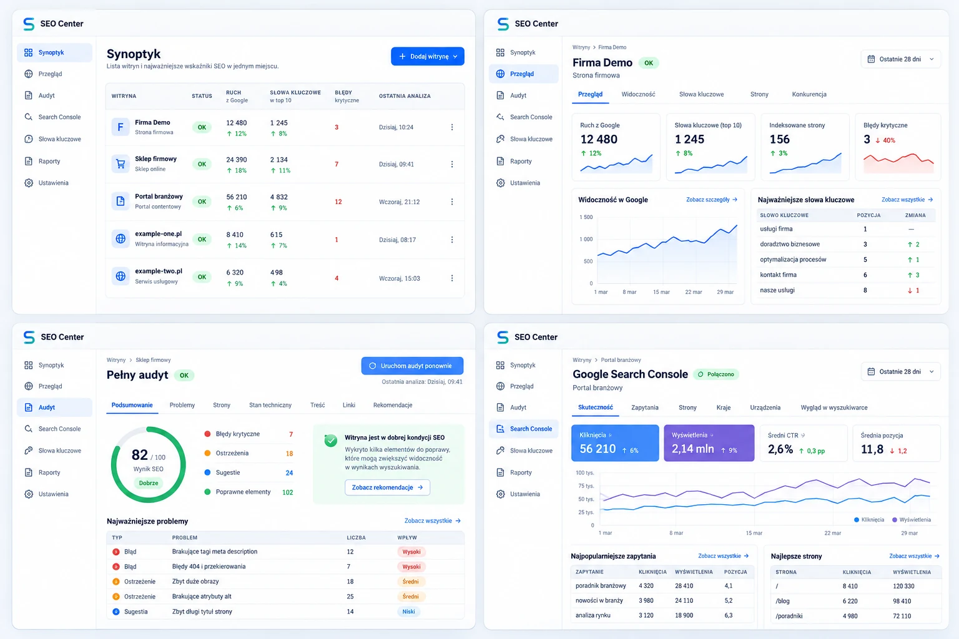Open Search Console icon in Firma Demo panel sidebar
The width and height of the screenshot is (959, 639).
point(500,117)
